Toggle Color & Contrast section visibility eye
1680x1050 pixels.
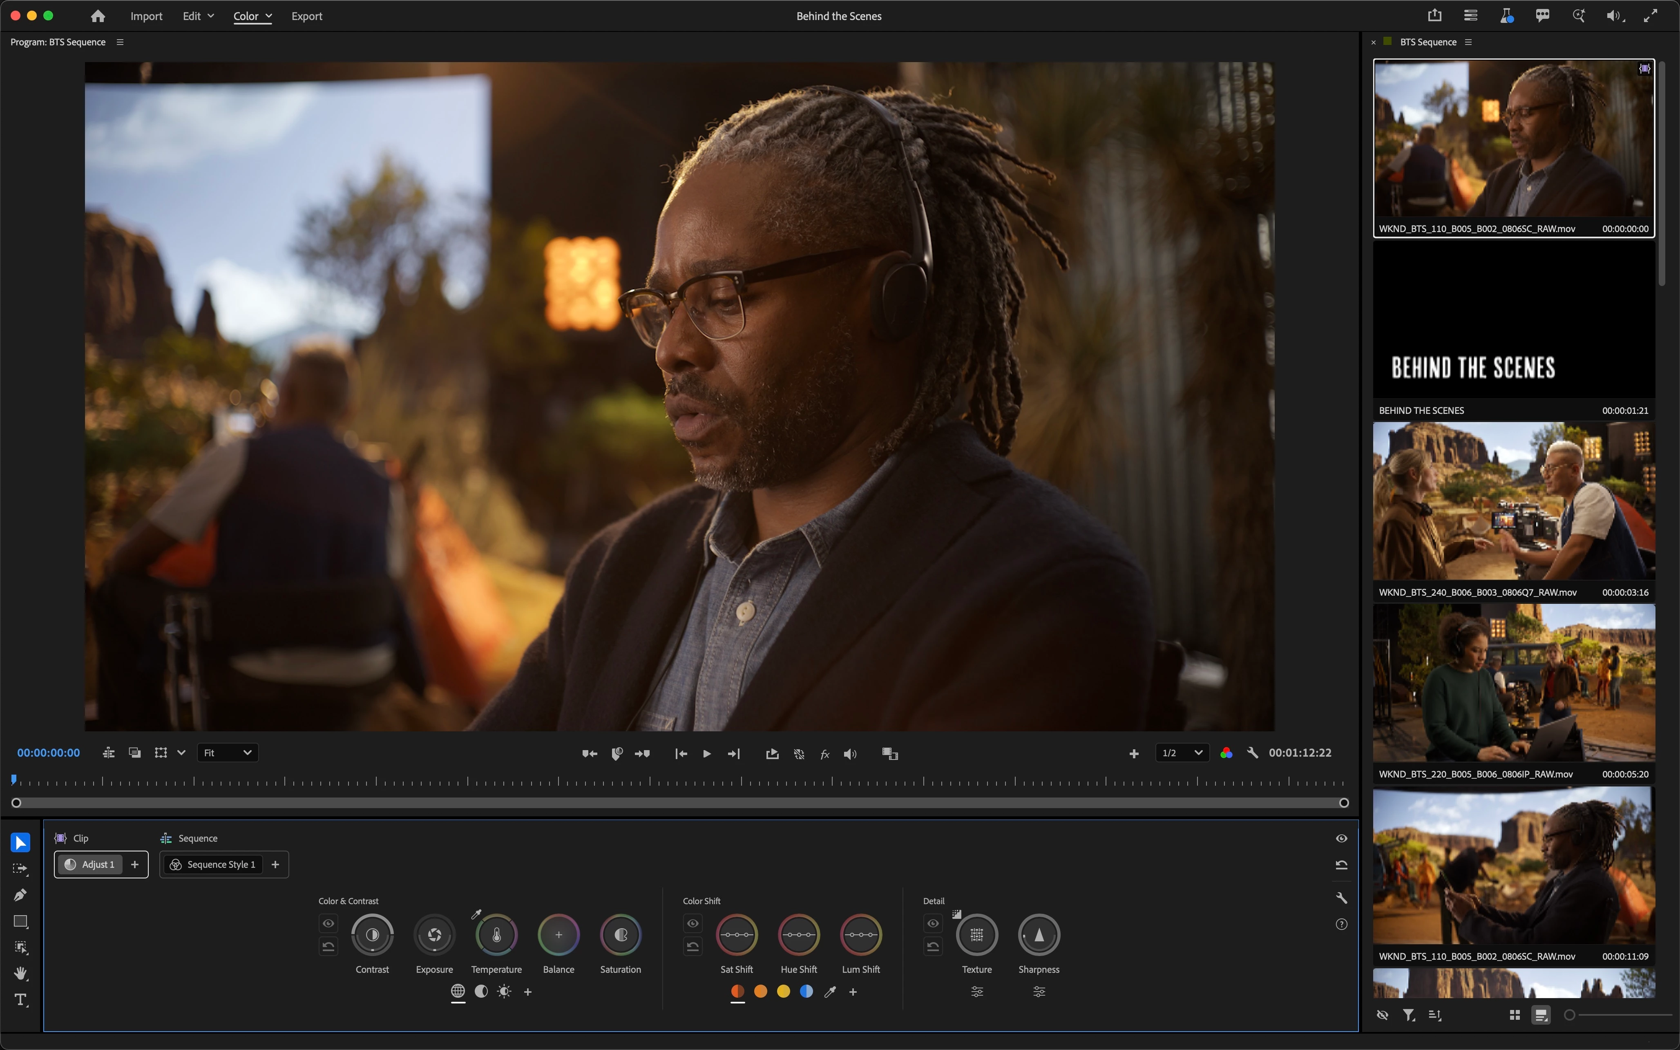[x=328, y=923]
